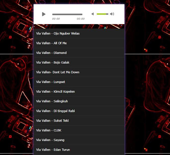Seek within the gray track progress bar
Screen dimensions: 170x155
coord(67,14)
